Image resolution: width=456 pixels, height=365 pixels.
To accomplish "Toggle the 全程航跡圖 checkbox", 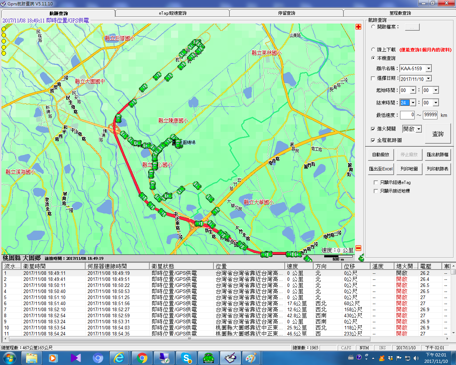I will 373,140.
